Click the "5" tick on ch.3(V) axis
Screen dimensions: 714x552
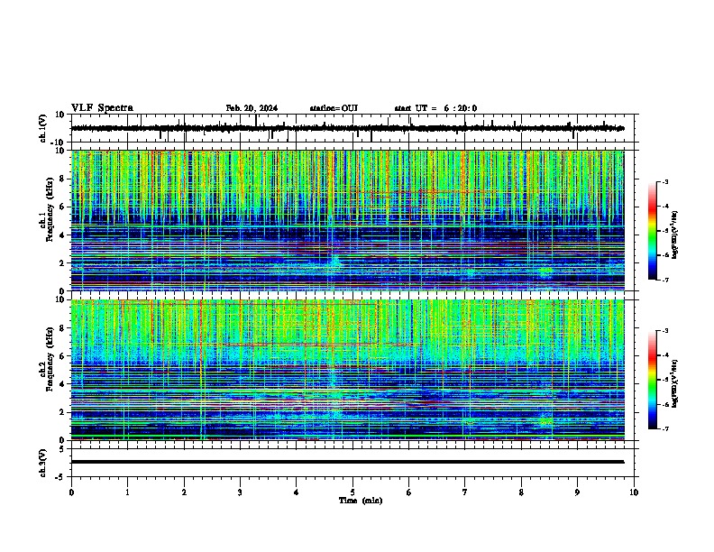coord(62,449)
